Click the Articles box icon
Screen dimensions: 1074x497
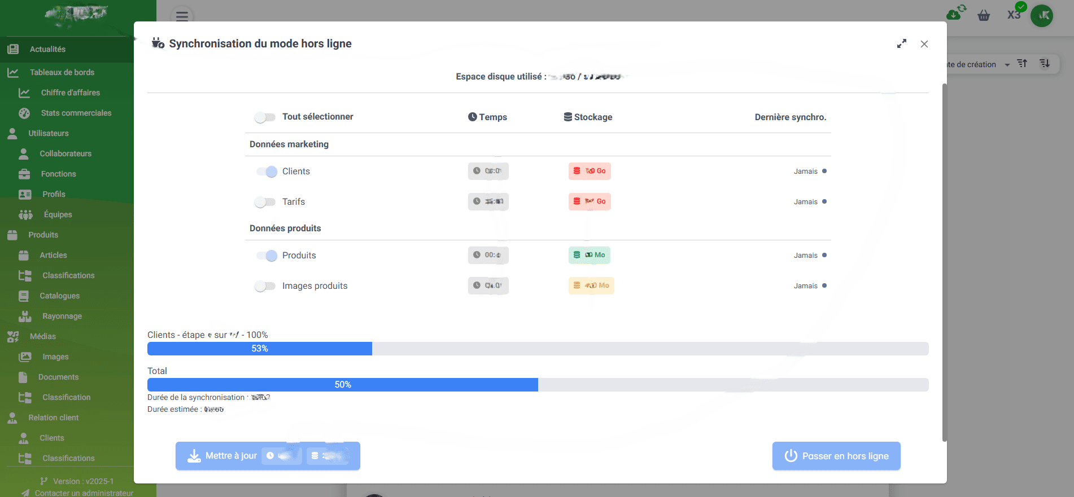click(24, 255)
